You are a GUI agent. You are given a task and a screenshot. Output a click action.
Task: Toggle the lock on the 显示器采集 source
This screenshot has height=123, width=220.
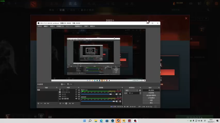pyautogui.click(x=79, y=99)
